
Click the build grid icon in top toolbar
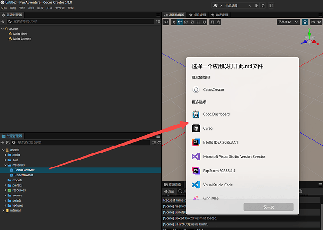coord(271,6)
